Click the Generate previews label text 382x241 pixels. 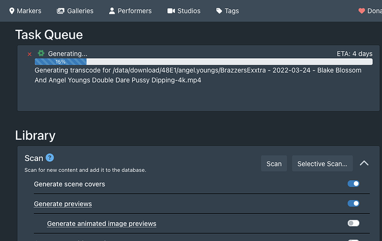63,204
